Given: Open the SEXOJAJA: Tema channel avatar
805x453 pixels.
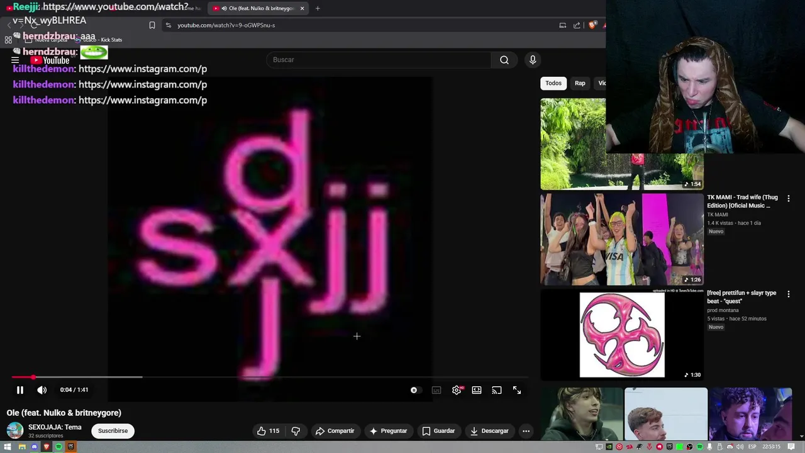Looking at the screenshot, I should [15, 431].
